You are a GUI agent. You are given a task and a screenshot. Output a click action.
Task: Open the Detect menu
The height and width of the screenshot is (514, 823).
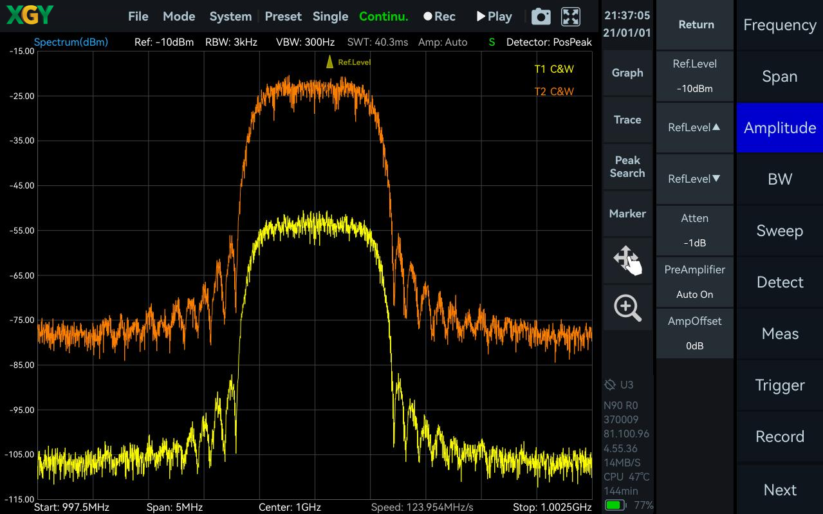780,282
